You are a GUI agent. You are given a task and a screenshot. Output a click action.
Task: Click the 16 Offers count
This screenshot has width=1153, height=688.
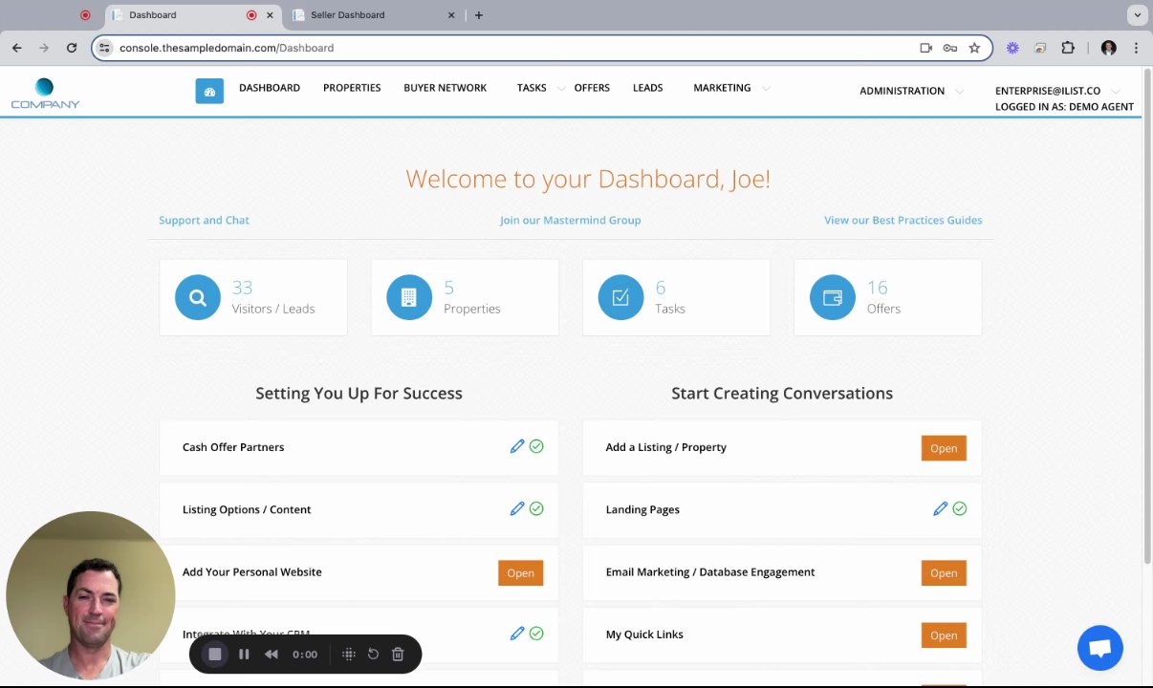pos(877,287)
